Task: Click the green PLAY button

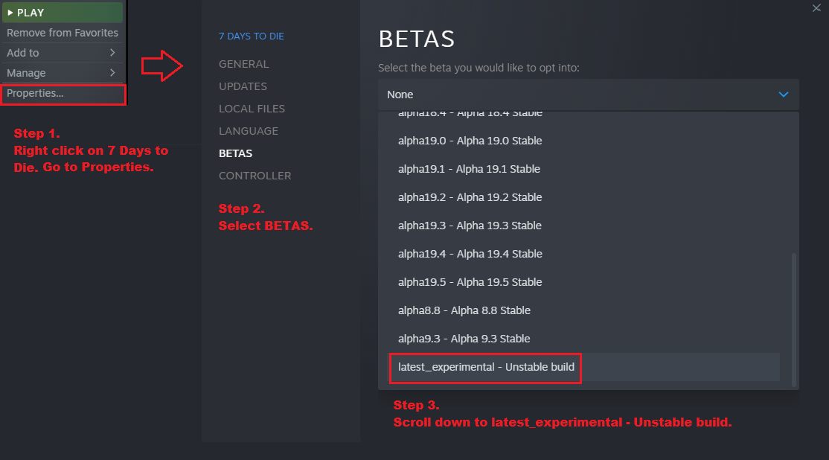Action: pos(63,13)
